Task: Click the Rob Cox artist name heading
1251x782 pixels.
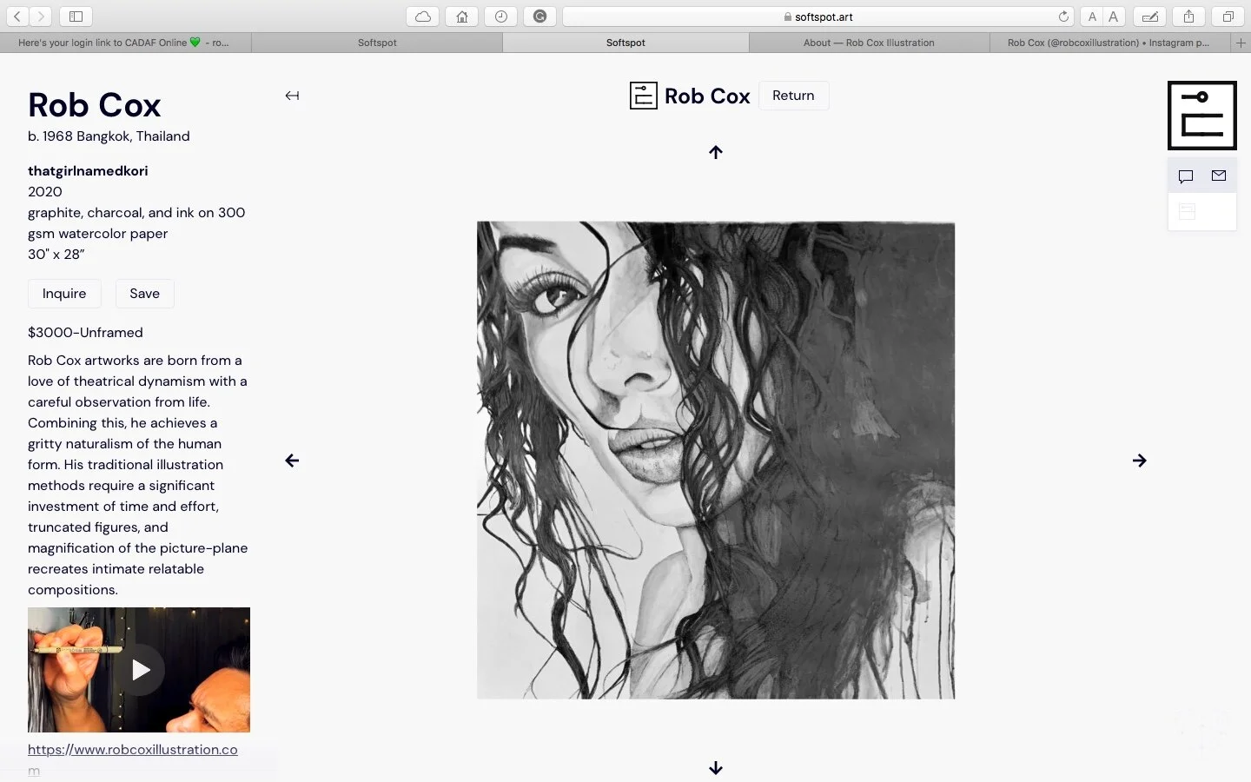Action: pos(95,105)
